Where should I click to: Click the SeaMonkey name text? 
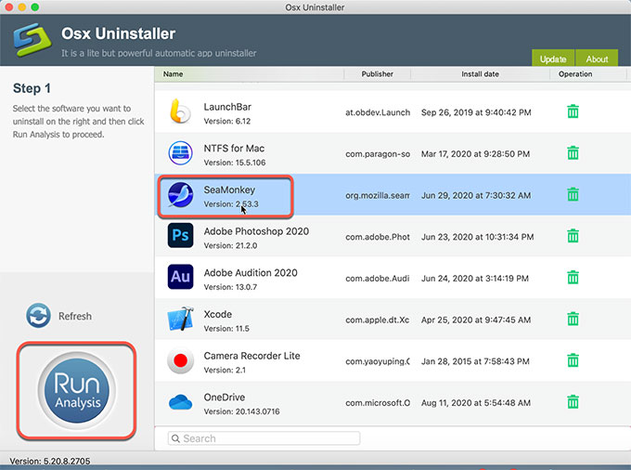(x=229, y=189)
